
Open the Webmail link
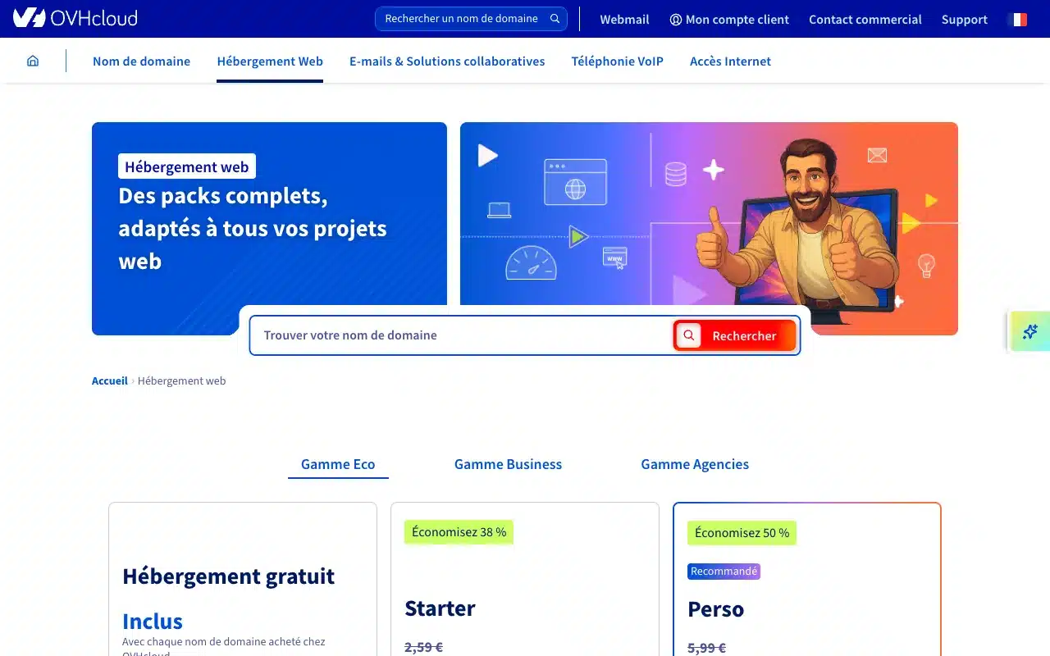(x=624, y=19)
